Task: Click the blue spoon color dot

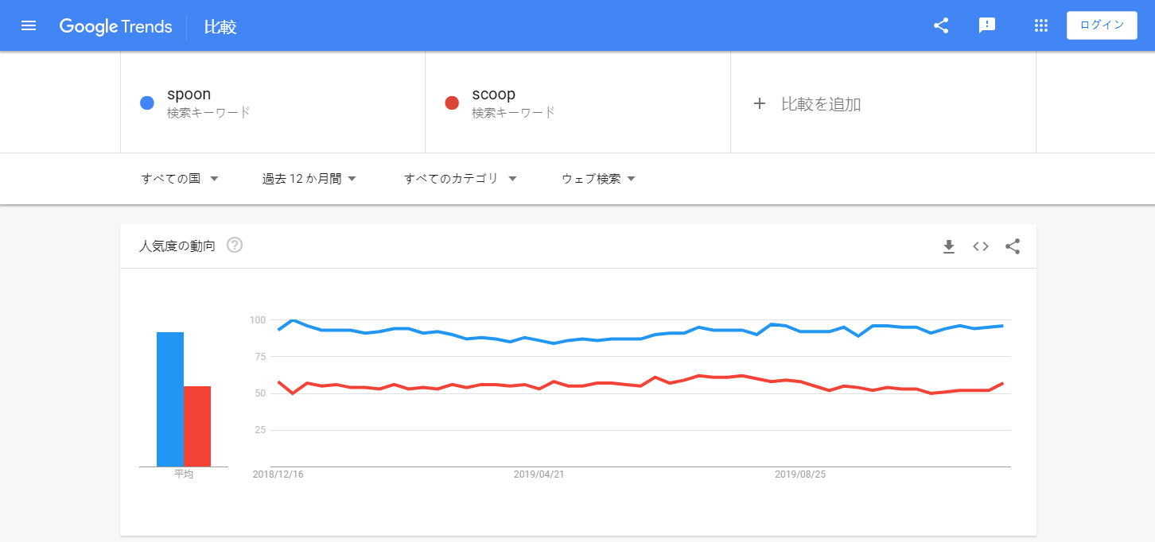Action: (147, 103)
